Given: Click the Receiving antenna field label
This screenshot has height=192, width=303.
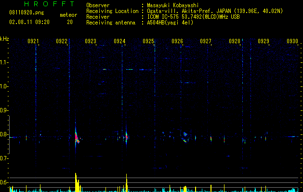Looking at the screenshot, I should [x=111, y=23].
